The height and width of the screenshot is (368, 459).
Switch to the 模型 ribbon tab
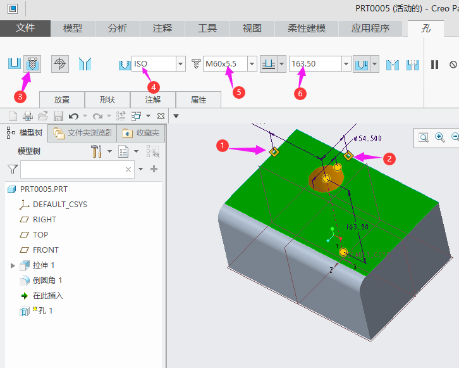tap(73, 28)
